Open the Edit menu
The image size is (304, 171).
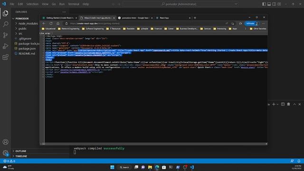point(20,4)
